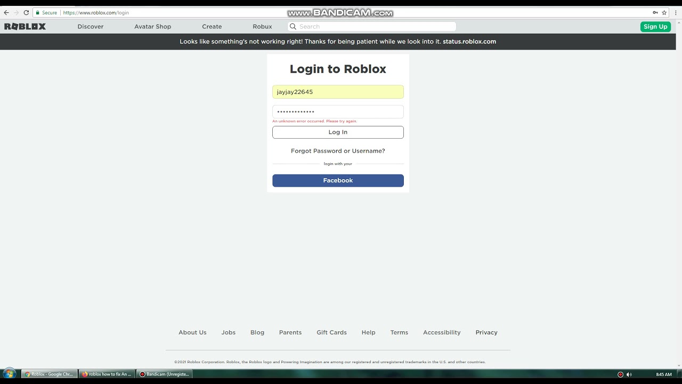Click the Roblox logo
This screenshot has width=682, height=384.
coord(25,26)
